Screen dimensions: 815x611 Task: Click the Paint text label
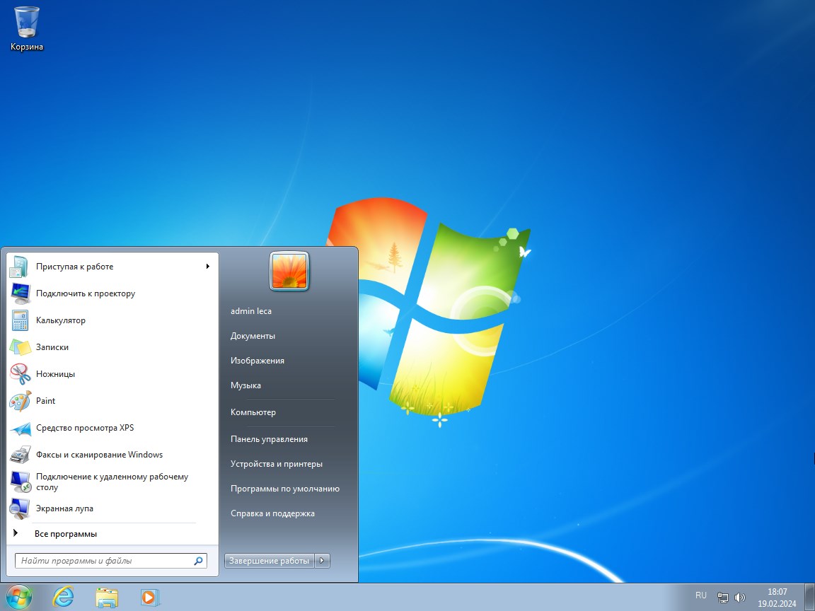46,401
